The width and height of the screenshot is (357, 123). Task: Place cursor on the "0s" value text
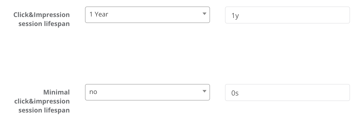pos(235,93)
